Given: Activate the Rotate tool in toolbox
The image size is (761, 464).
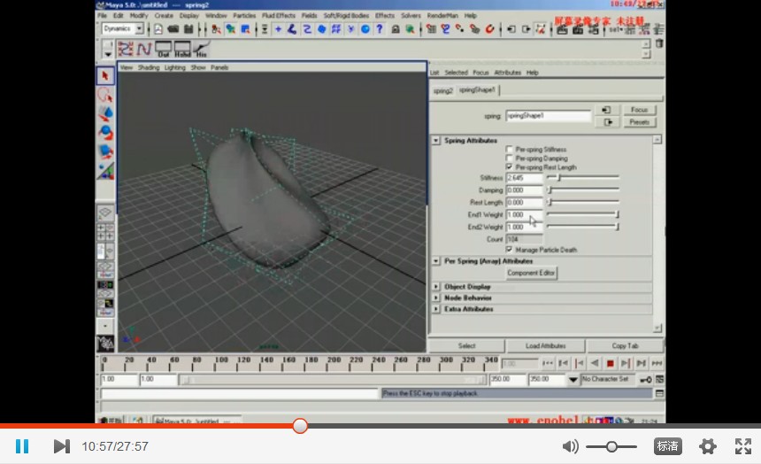Looking at the screenshot, I should [105, 132].
